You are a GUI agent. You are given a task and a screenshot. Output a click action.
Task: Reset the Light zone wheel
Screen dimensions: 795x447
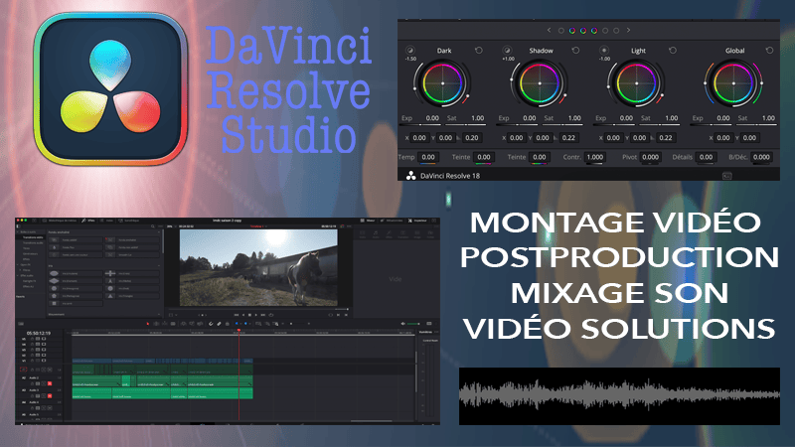673,51
